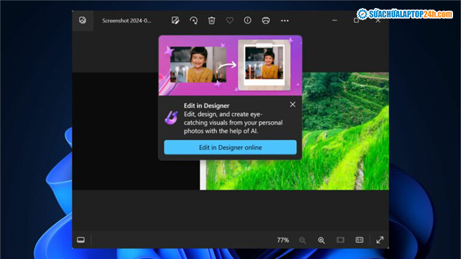Zoom out of the image
The height and width of the screenshot is (259, 461).
(302, 240)
